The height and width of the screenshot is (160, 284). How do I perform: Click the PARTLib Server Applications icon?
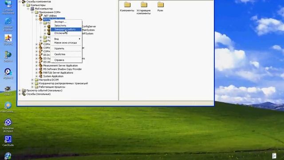point(40,72)
